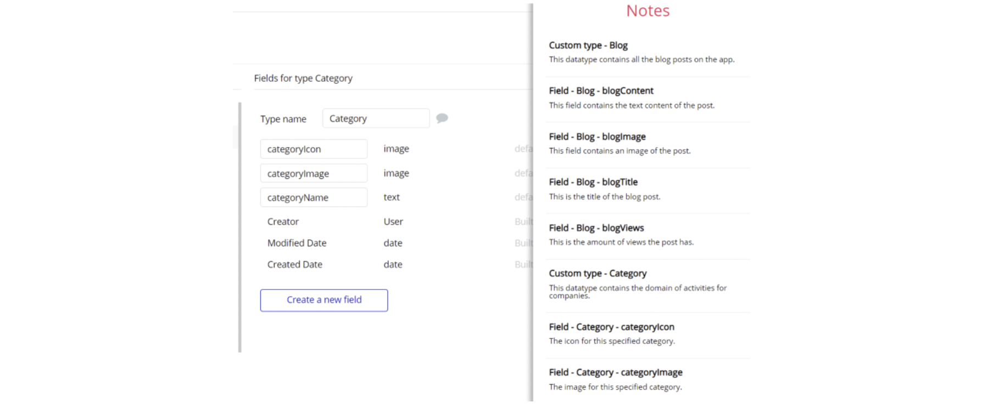The height and width of the screenshot is (408, 1005).
Task: Open the Field - Blog - blogTitle note
Action: click(x=593, y=182)
